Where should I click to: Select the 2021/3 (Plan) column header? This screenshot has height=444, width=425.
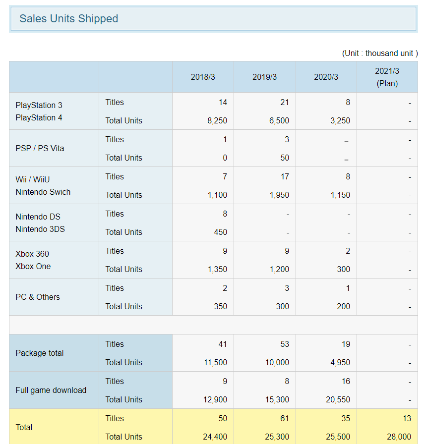[387, 77]
